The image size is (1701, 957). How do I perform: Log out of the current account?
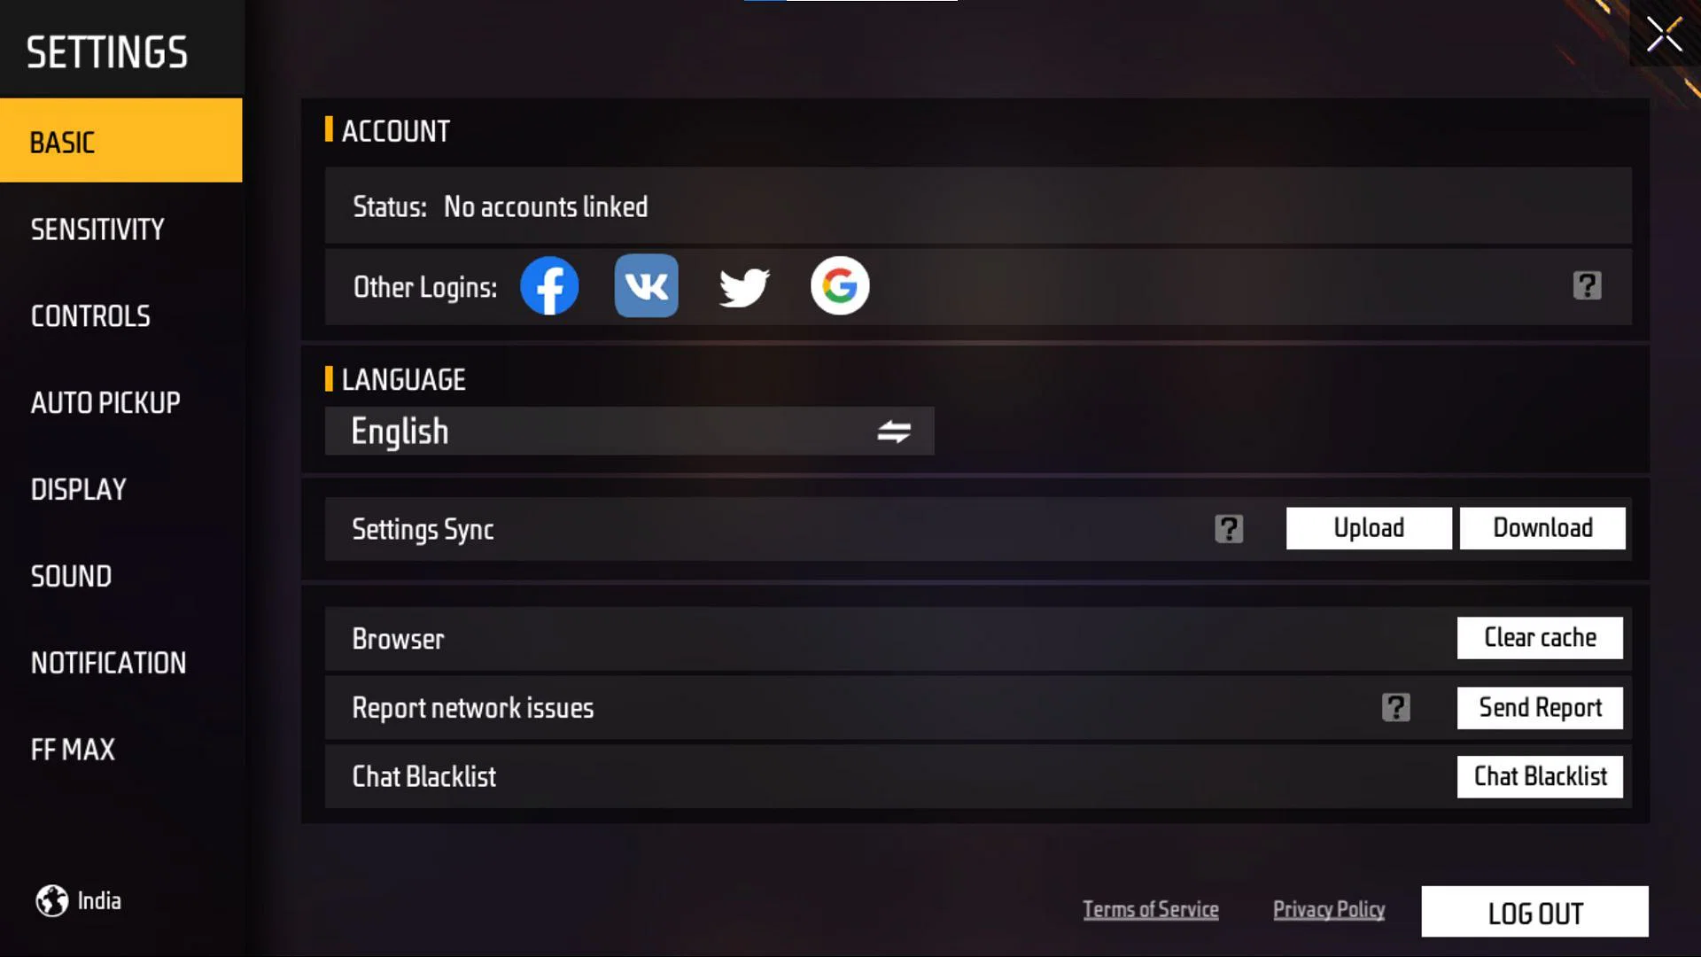1535,912
